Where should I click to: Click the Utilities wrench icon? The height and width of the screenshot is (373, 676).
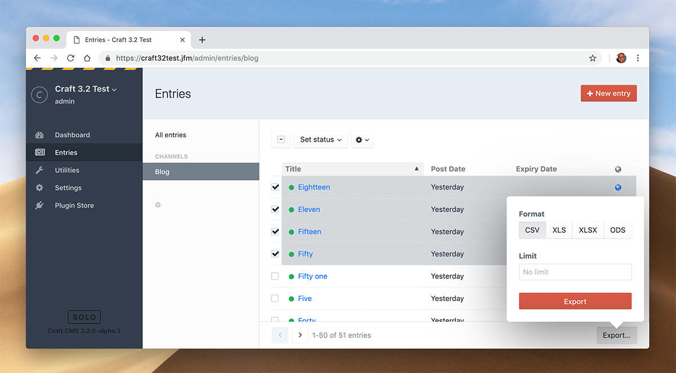39,170
